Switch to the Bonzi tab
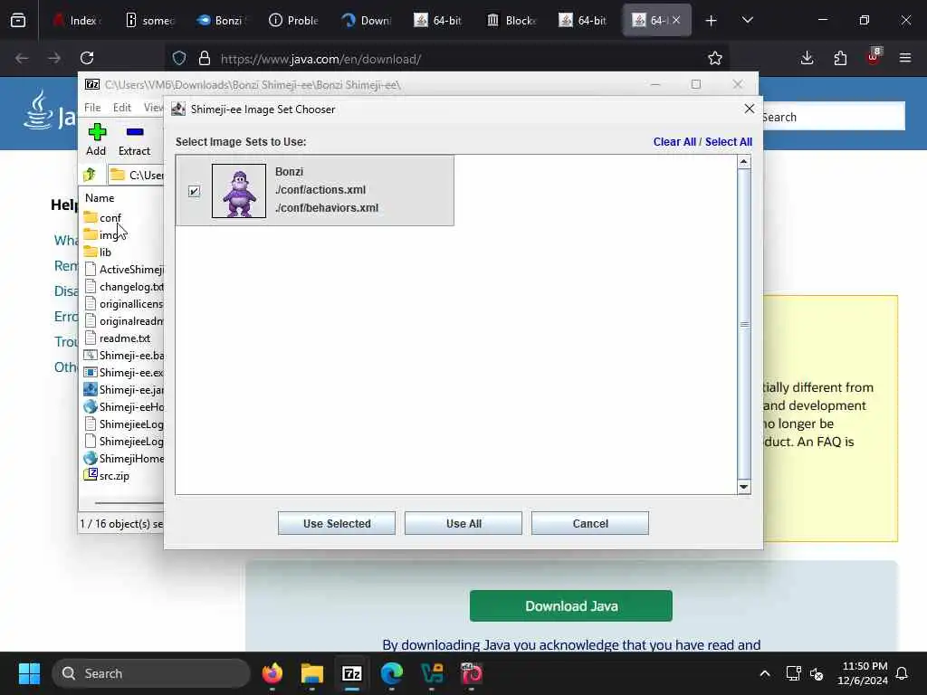This screenshot has width=927, height=695. (222, 21)
